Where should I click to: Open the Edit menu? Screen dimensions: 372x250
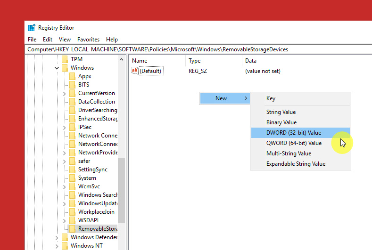tap(48, 40)
